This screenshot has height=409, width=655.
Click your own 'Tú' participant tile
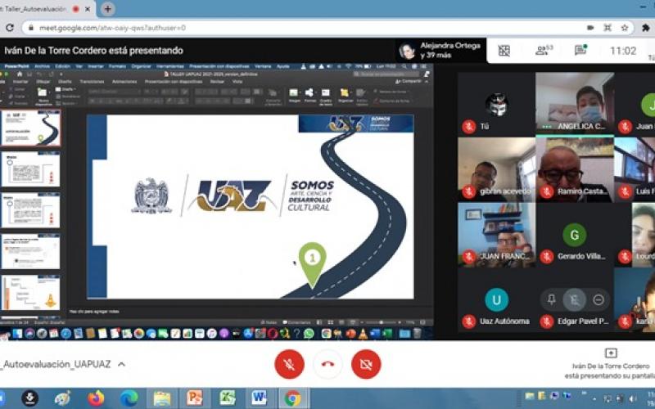[496, 103]
